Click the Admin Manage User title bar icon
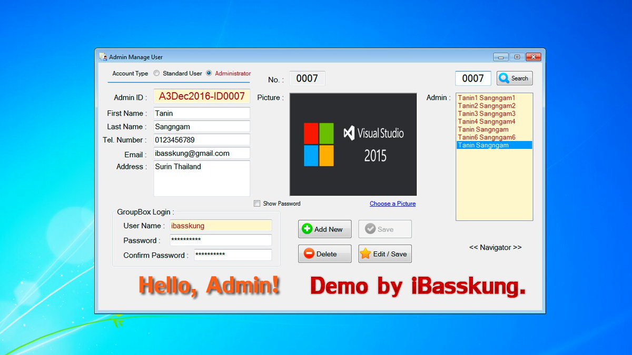The width and height of the screenshot is (632, 355). [103, 57]
